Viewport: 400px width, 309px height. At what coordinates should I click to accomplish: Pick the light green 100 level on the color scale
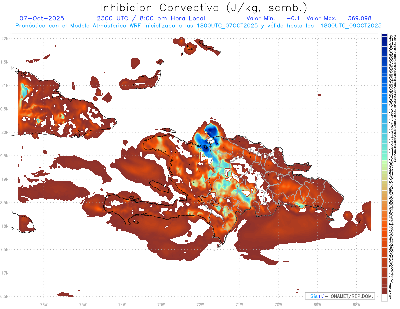[x=384, y=161]
